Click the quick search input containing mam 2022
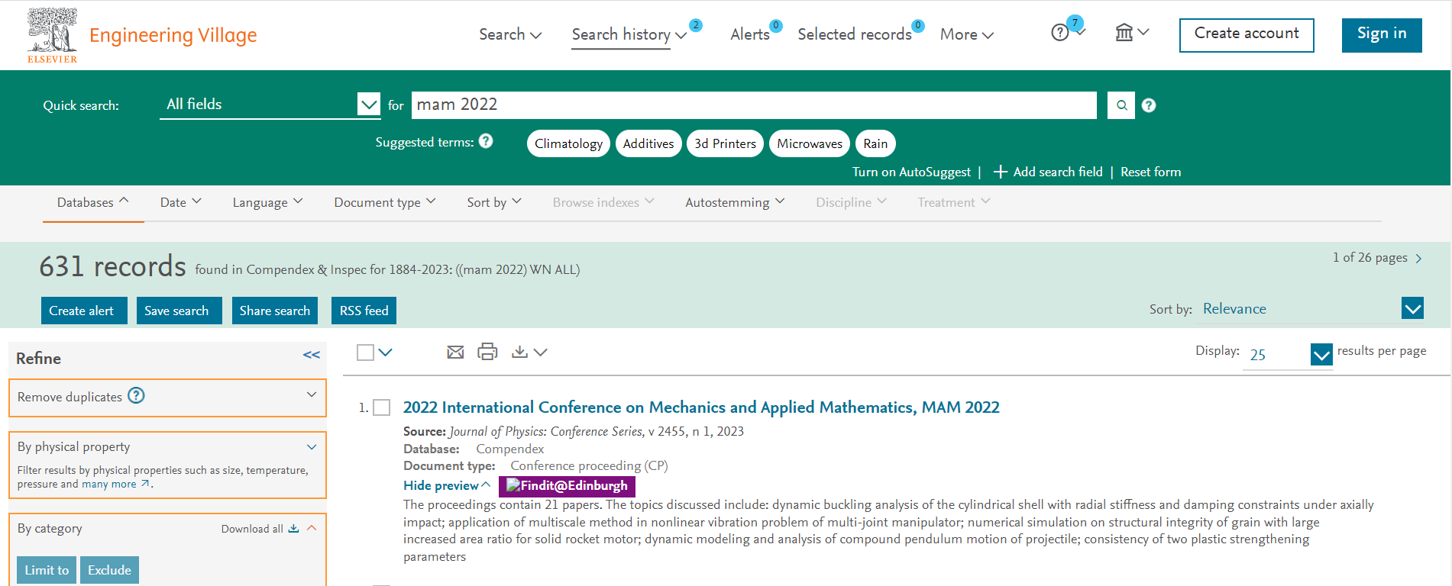The width and height of the screenshot is (1452, 586). [x=754, y=105]
